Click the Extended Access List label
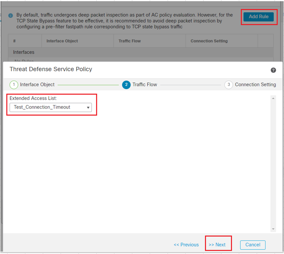Image resolution: width=284 pixels, height=254 pixels. point(33,98)
